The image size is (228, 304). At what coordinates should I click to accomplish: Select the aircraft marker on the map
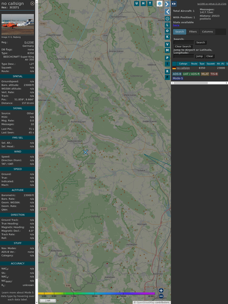click(x=86, y=152)
